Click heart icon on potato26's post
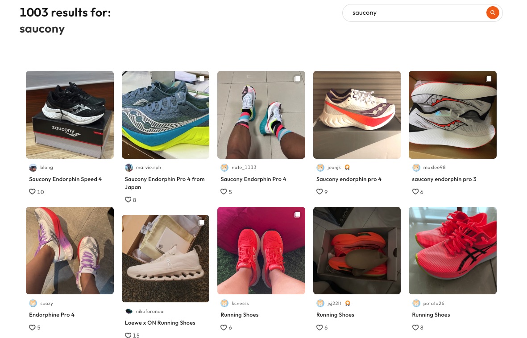Image resolution: width=527 pixels, height=338 pixels. click(415, 327)
